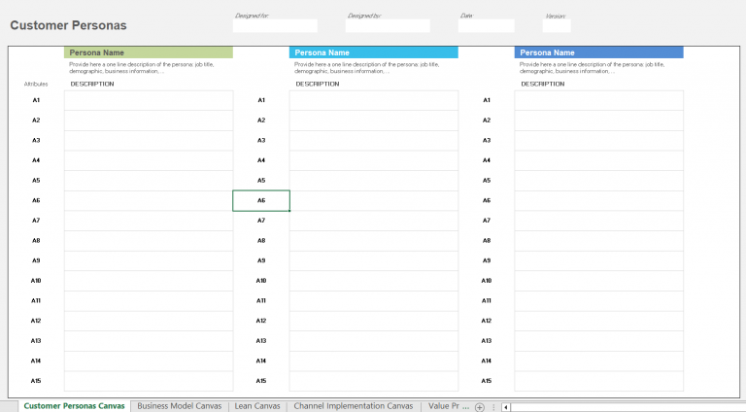
Task: Select the Customer Personas Canvas tab
Action: coord(75,406)
